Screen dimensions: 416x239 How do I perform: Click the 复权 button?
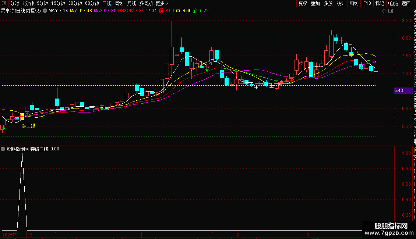(x=303, y=3)
